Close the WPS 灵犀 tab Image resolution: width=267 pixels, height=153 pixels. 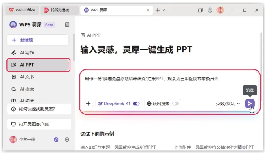tap(148, 10)
